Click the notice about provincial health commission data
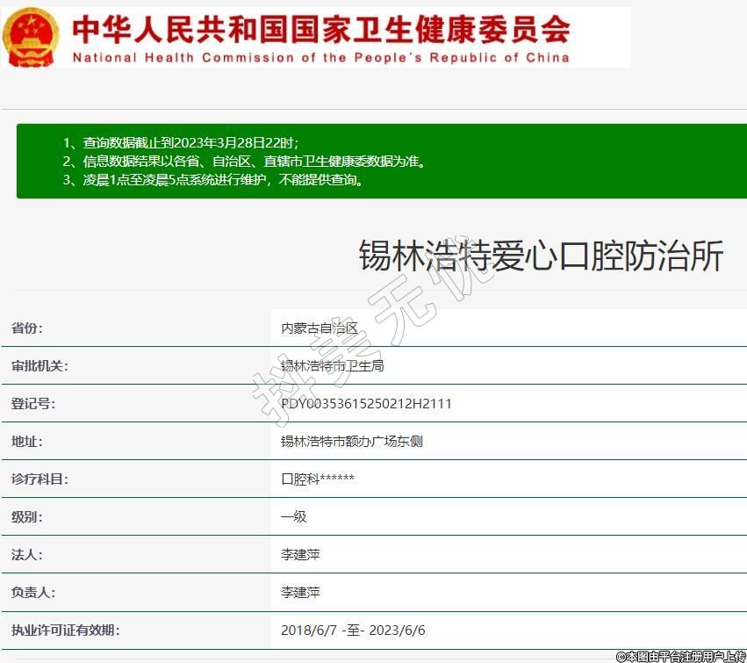 243,162
